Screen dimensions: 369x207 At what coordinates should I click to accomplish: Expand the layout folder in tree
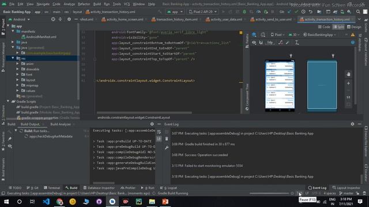coord(18,80)
